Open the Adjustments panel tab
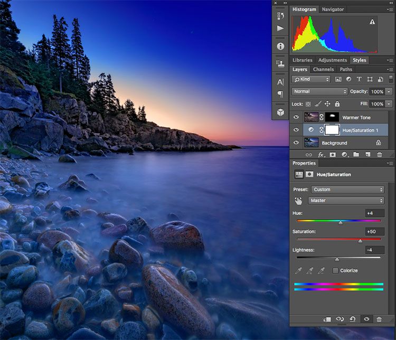This screenshot has height=340, width=396. click(x=332, y=60)
